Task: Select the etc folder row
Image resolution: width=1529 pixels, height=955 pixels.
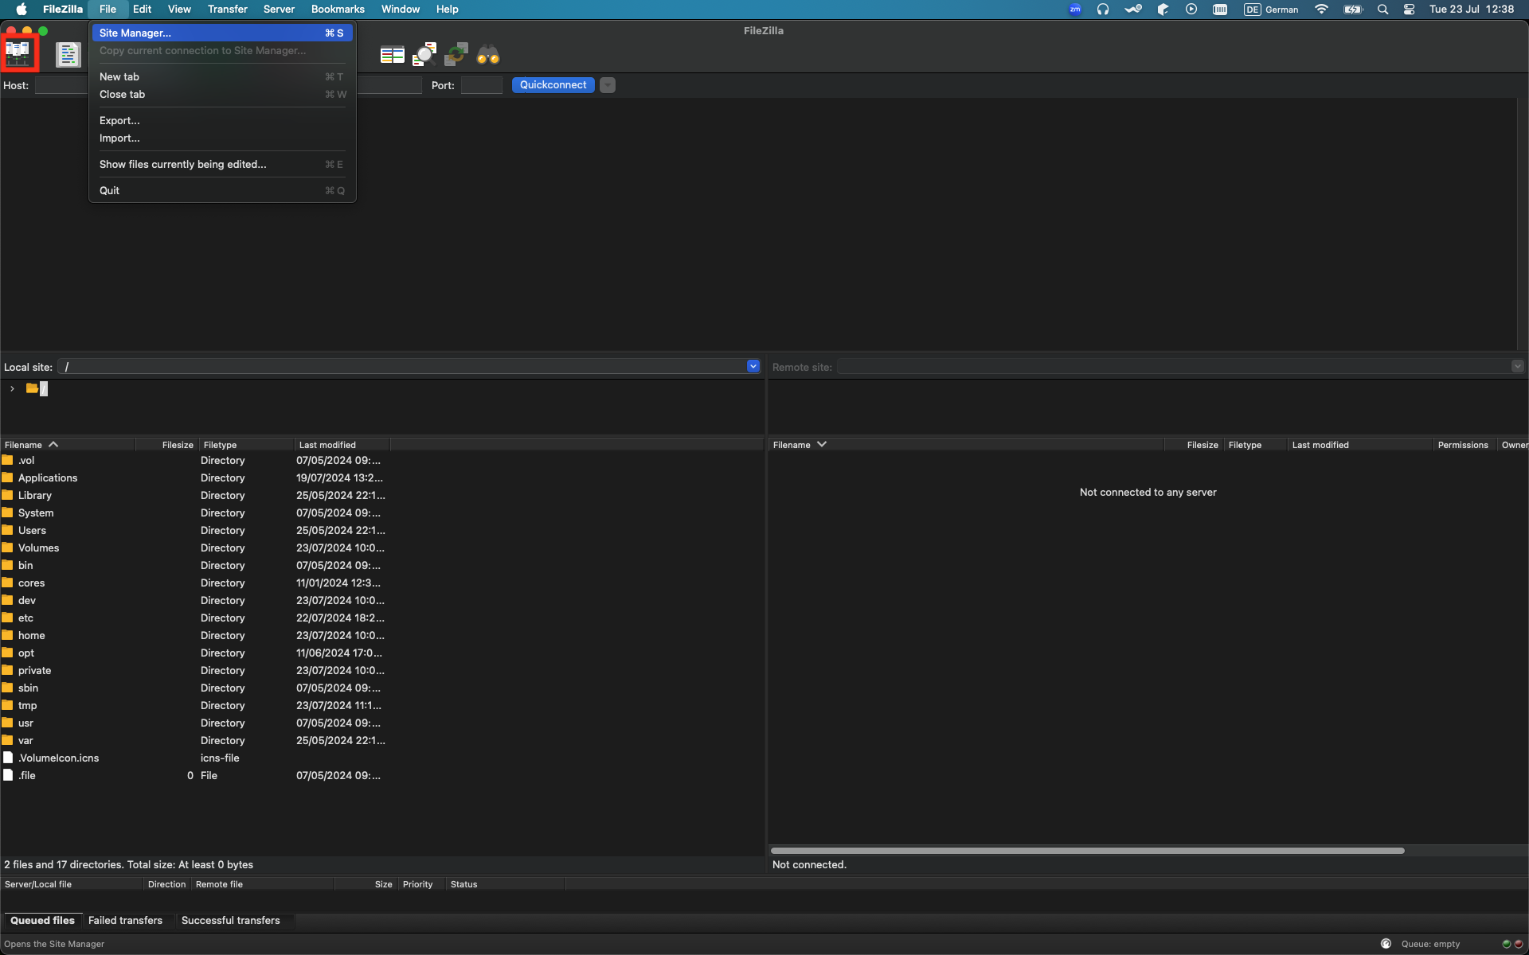Action: [x=382, y=618]
